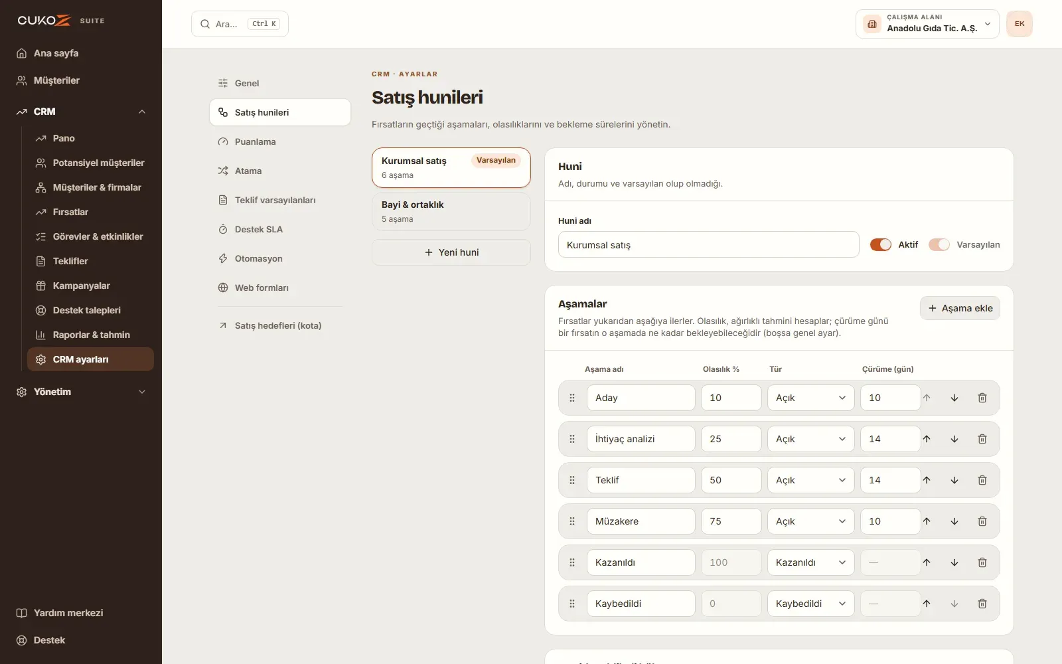1062x664 pixels.
Task: Click the Huni adı input field
Action: pos(709,244)
